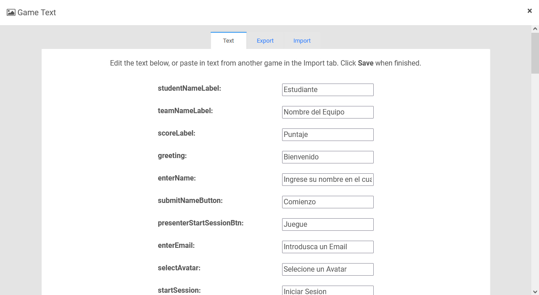Click the startSession field with Iniciar Sesion
Viewport: 539px width, 295px height.
coord(327,291)
